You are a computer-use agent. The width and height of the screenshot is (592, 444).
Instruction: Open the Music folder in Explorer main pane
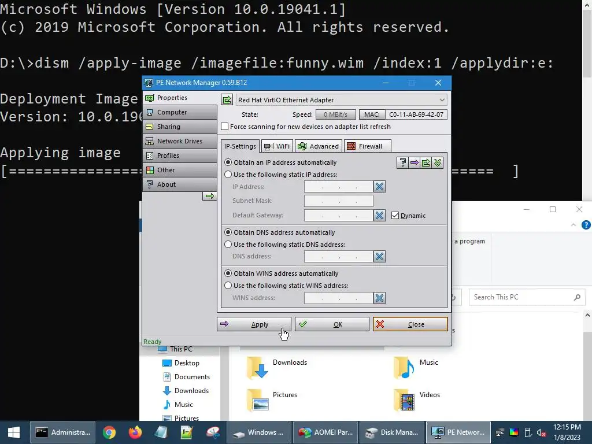(416, 367)
